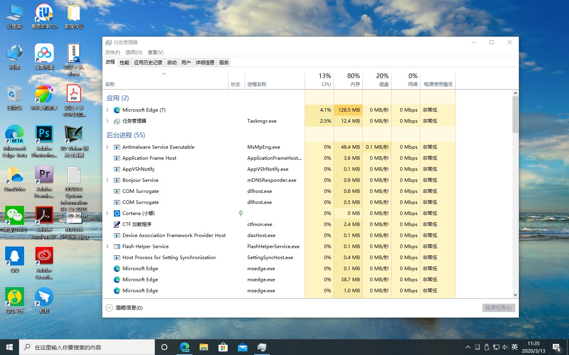569x355 pixels.
Task: Open the 回收站 recycle bin
Action: (x=15, y=98)
